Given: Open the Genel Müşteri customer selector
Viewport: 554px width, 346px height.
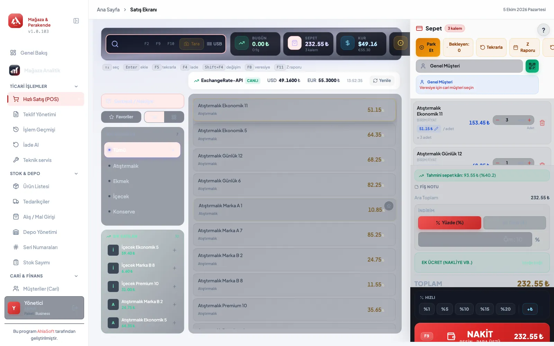Looking at the screenshot, I should coord(469,66).
